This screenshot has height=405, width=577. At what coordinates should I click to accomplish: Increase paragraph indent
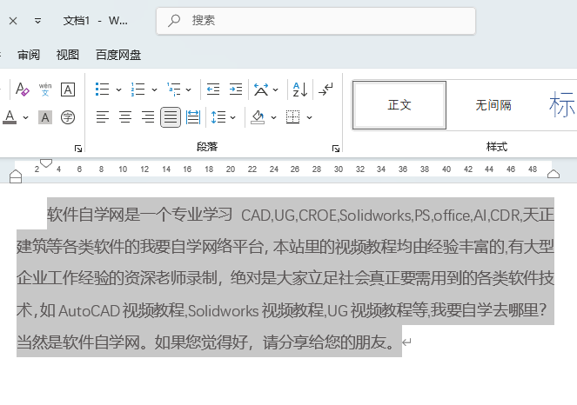[x=236, y=90]
